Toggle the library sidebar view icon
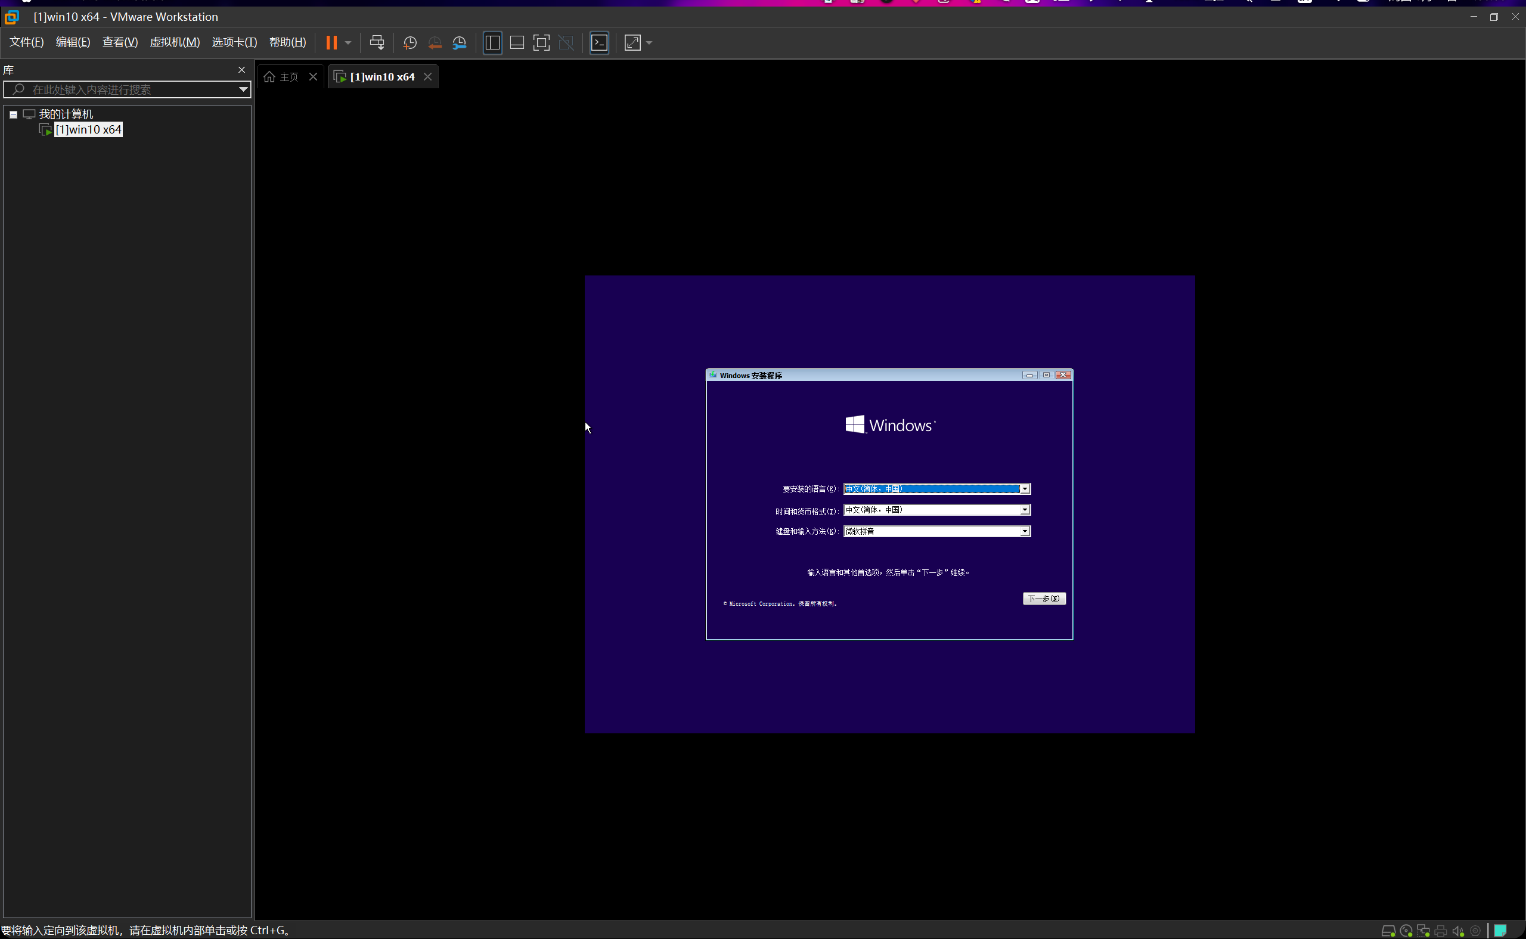 492,42
